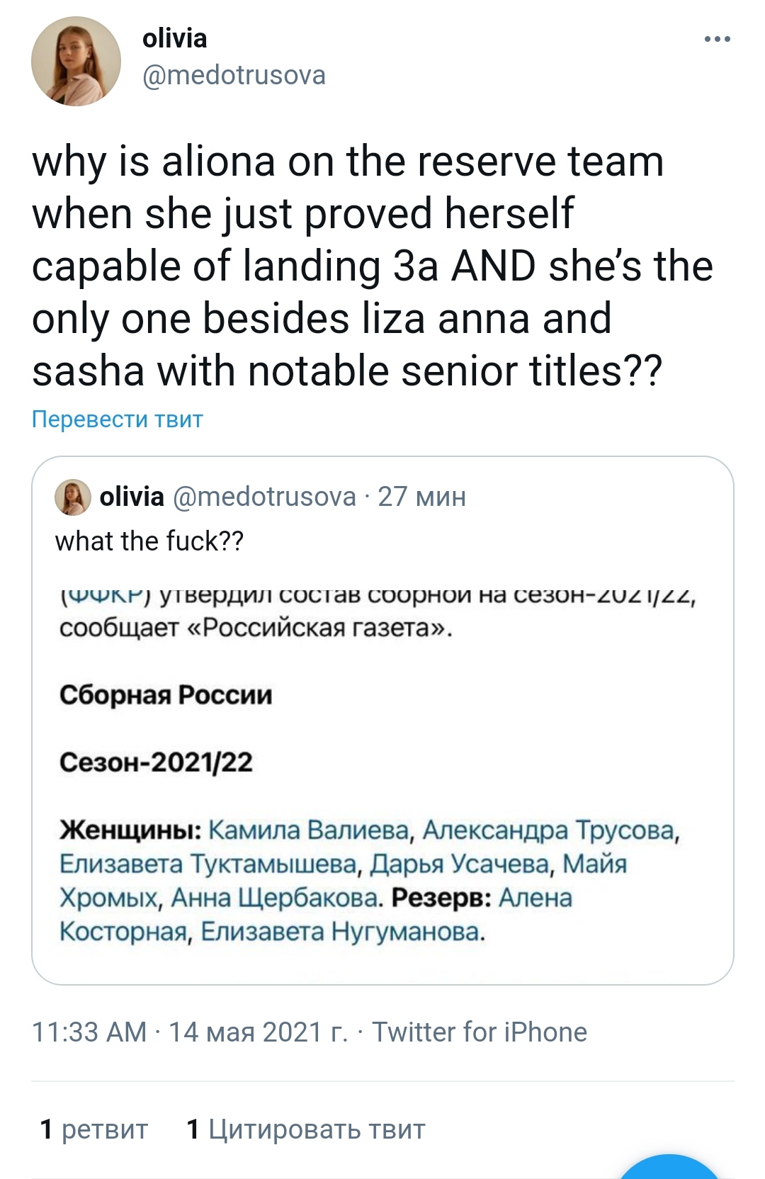The image size is (765, 1179).
Task: Click the small avatar in quoted tweet
Action: [73, 497]
